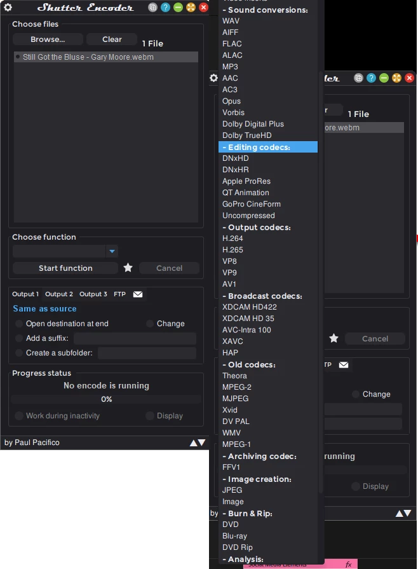Select AV1 output codec
The image size is (418, 569).
[229, 284]
